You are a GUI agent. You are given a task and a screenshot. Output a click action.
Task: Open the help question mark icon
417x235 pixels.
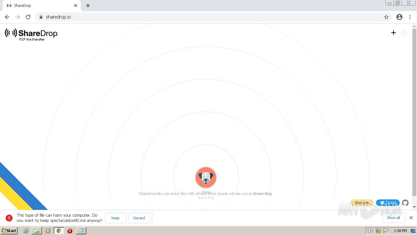(x=404, y=33)
